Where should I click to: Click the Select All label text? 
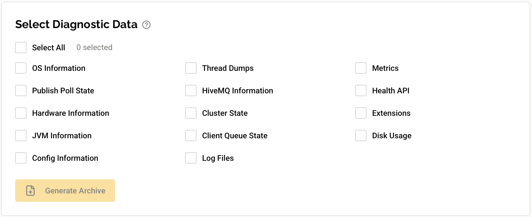point(48,48)
